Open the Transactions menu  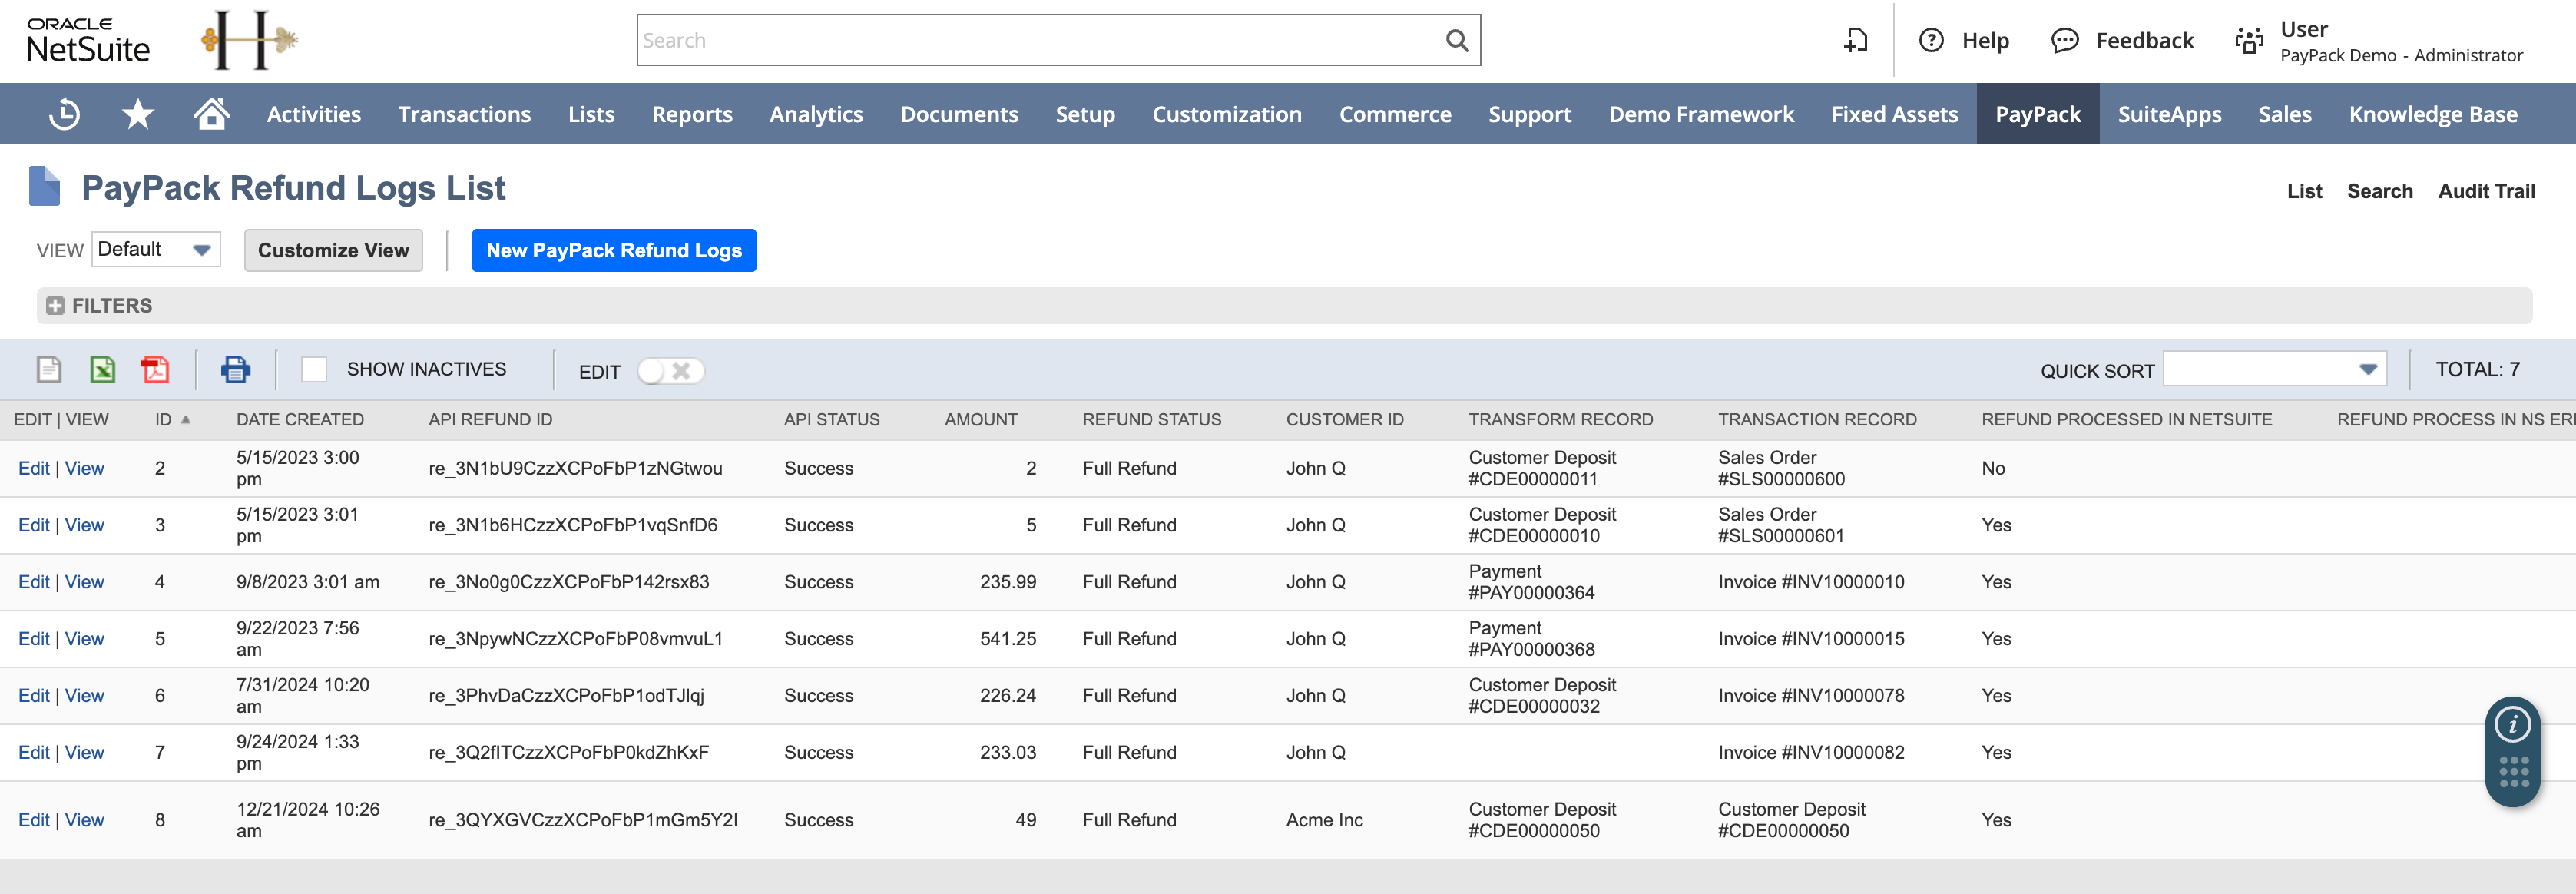click(x=464, y=114)
